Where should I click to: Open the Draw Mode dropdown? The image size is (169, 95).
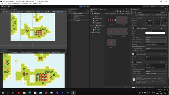point(156,37)
